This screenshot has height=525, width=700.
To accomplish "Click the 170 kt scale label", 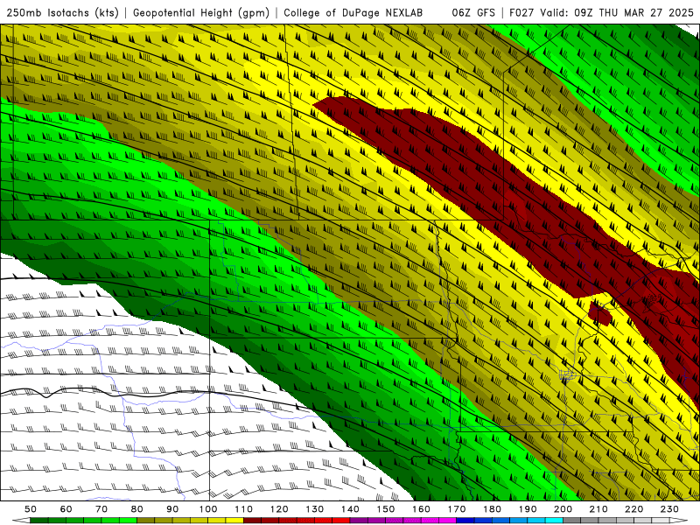I will 456,509.
